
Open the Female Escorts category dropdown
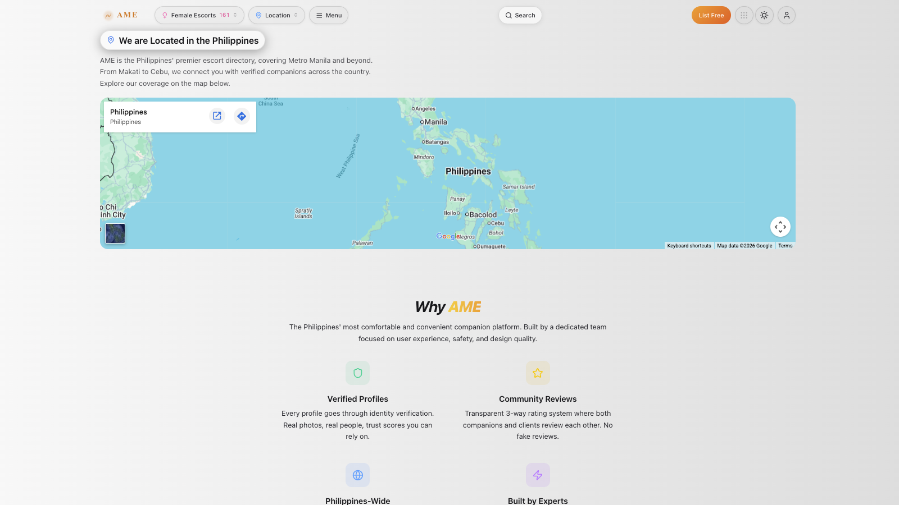(199, 15)
